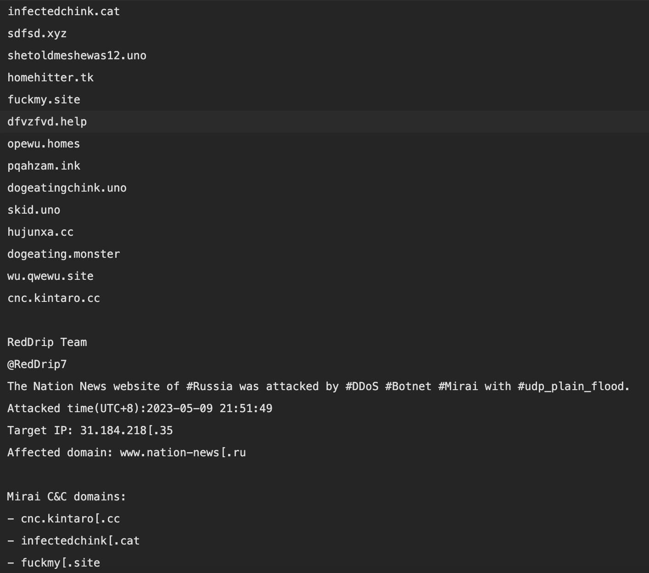Image resolution: width=649 pixels, height=573 pixels.
Task: Click the RedDrip Team heading text
Action: click(47, 342)
